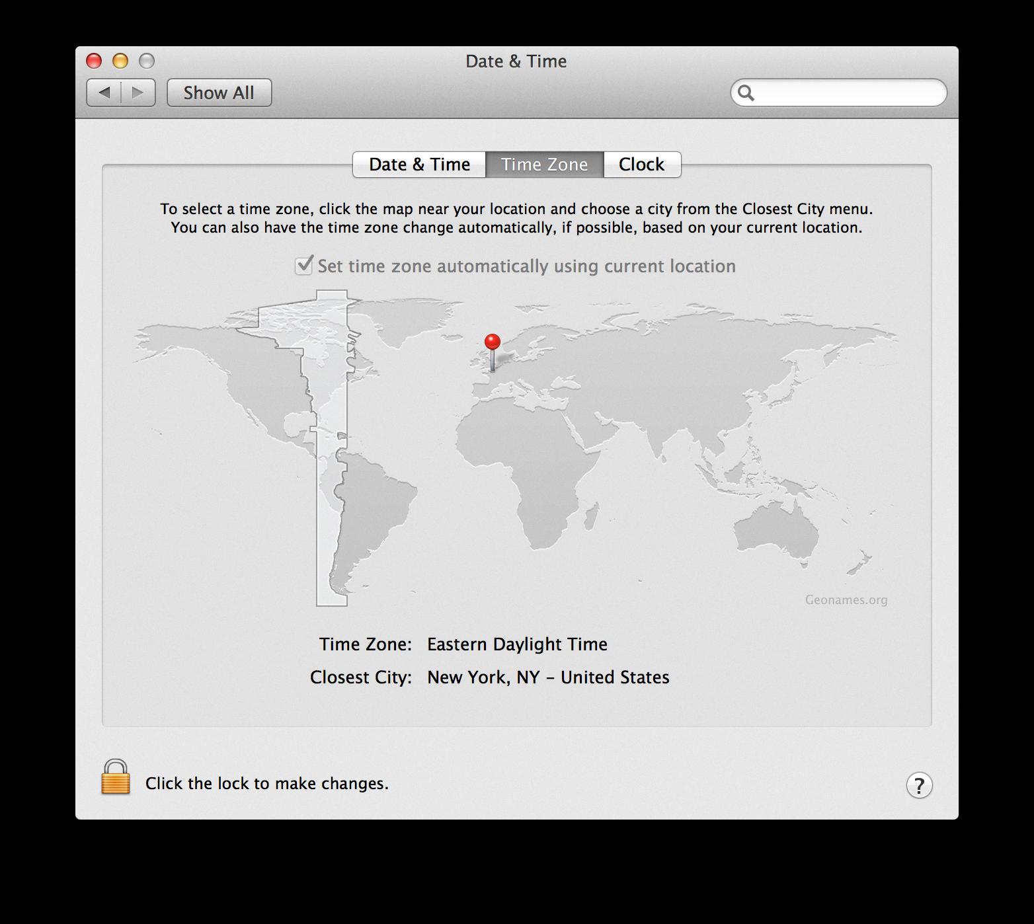1034x924 pixels.
Task: Open the Clock tab
Action: 641,164
